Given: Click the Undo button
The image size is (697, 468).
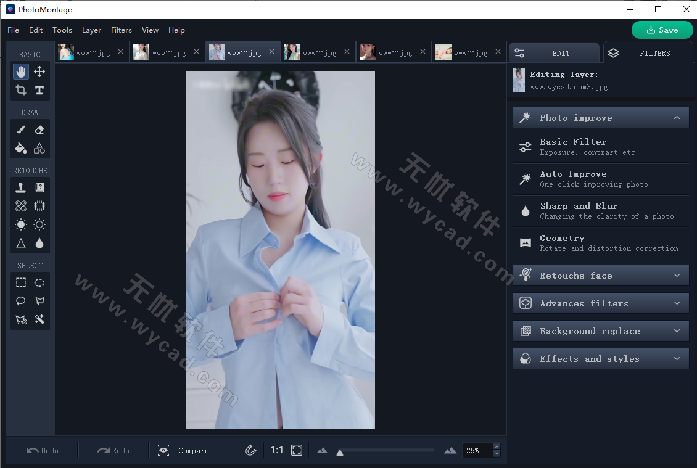Looking at the screenshot, I should click(x=42, y=450).
